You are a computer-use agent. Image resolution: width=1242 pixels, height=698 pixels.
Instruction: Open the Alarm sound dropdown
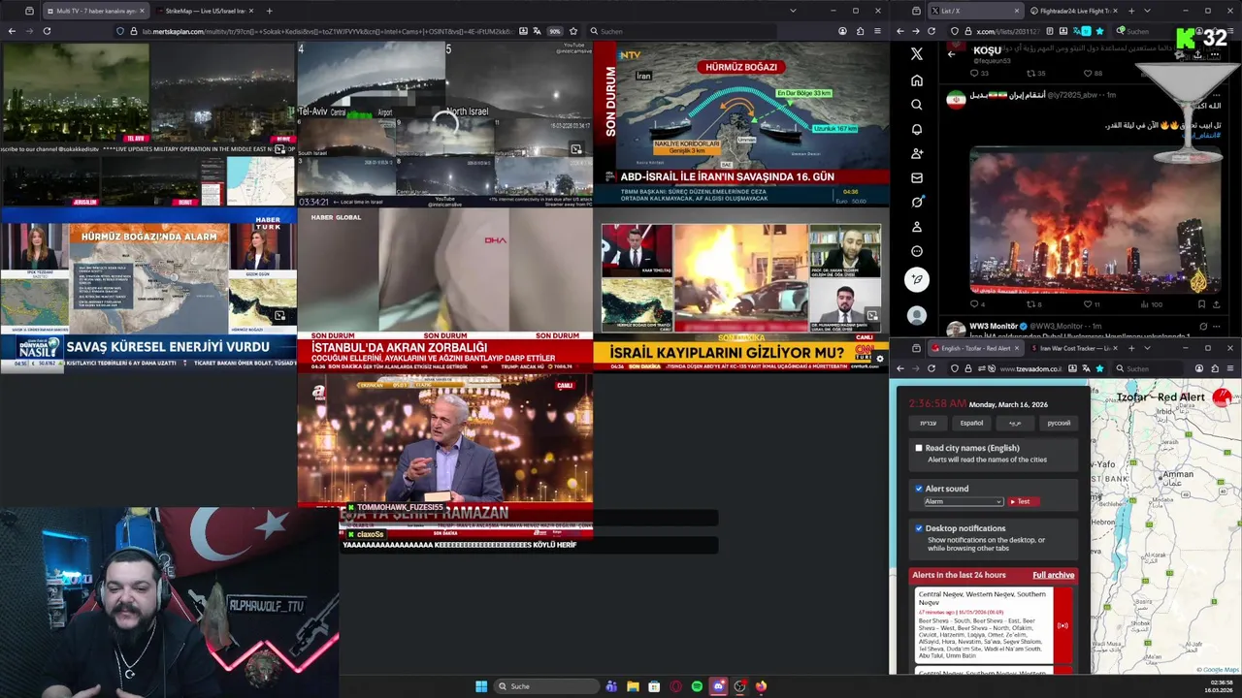[963, 501]
